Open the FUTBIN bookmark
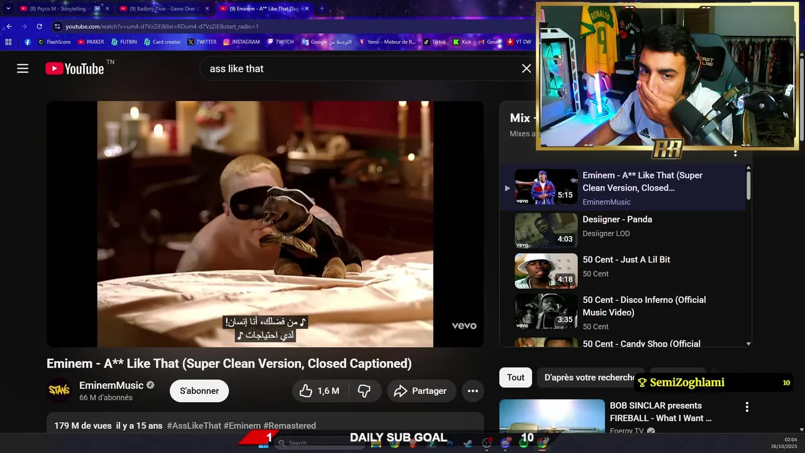 click(124, 42)
